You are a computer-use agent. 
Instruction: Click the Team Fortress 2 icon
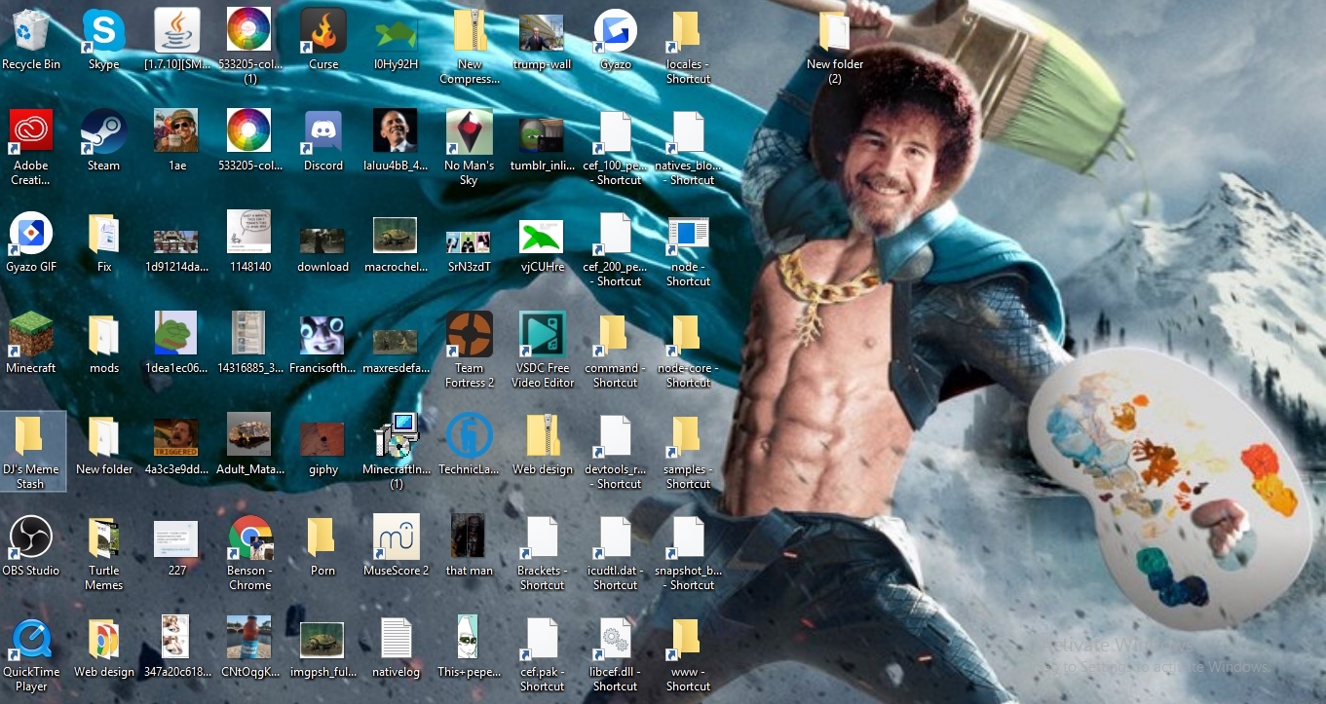tap(470, 335)
